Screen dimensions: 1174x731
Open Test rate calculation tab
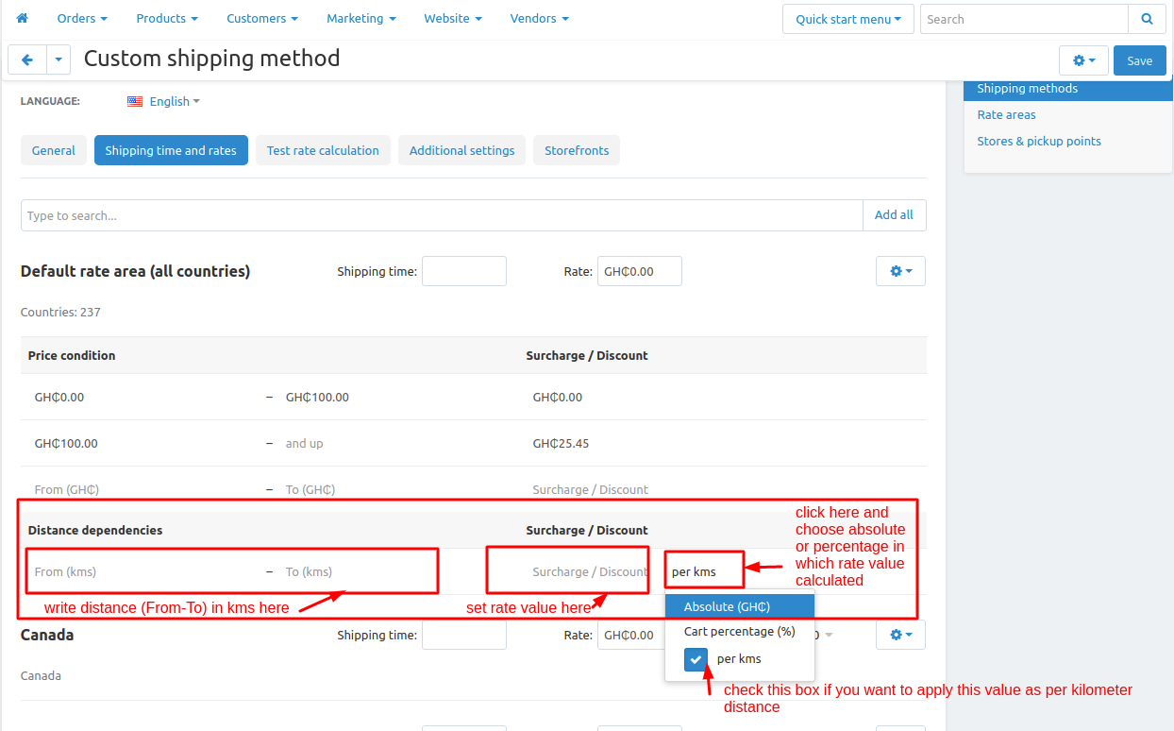coord(323,150)
